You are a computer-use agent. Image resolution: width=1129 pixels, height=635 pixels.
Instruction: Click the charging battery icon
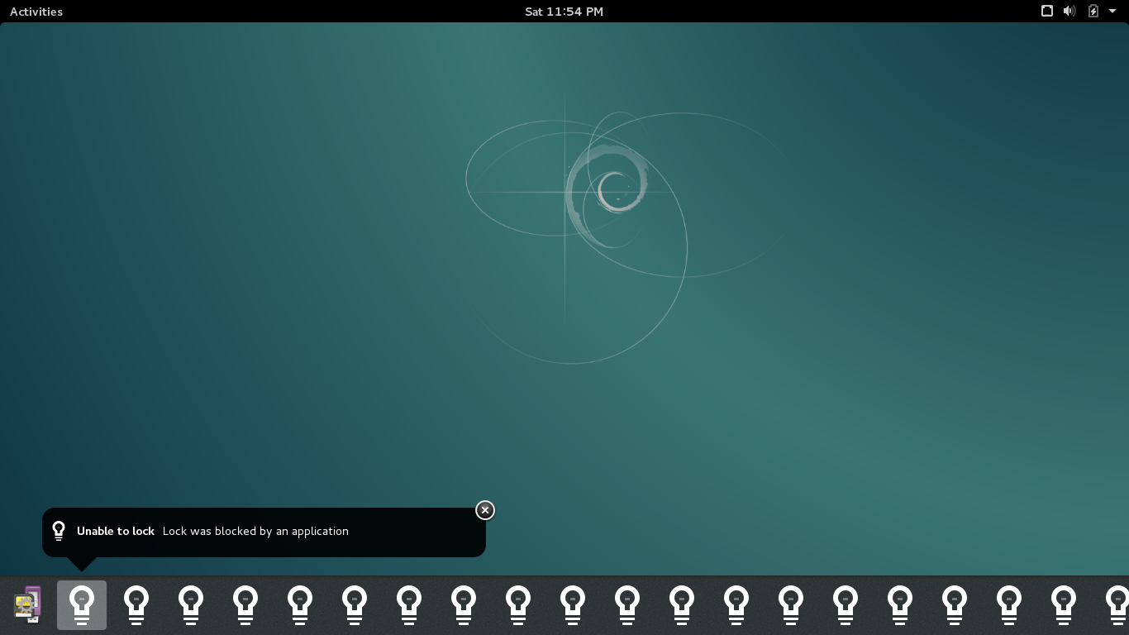(x=1093, y=11)
